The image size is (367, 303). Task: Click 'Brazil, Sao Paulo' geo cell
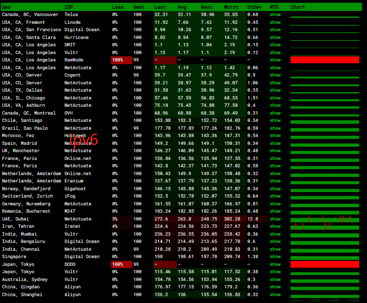pos(25,128)
